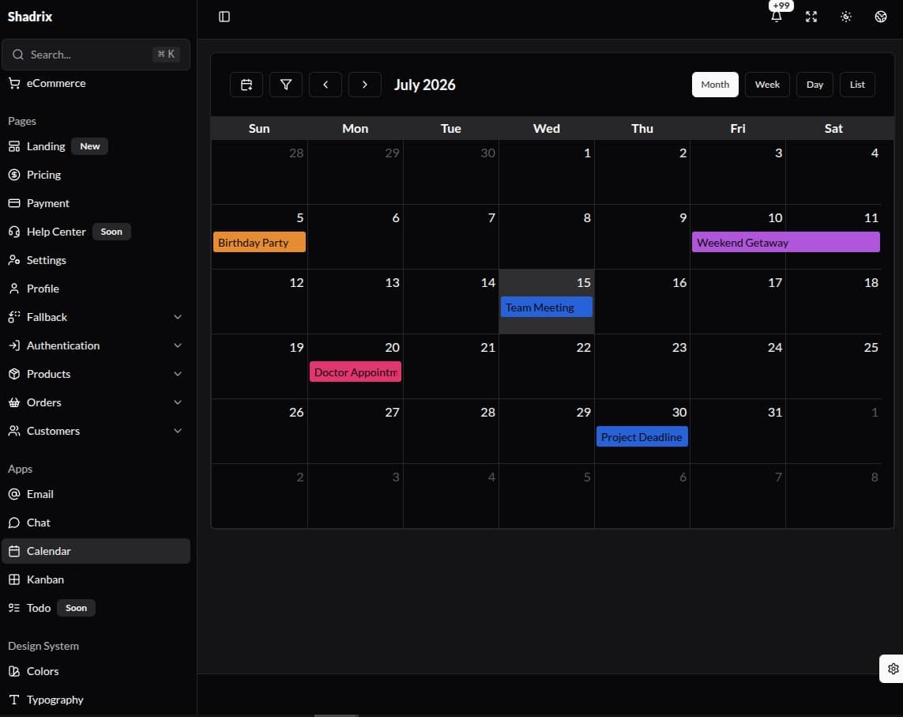Viewport: 903px width, 717px height.
Task: Click the eCommerce cart icon
Action: pos(14,84)
